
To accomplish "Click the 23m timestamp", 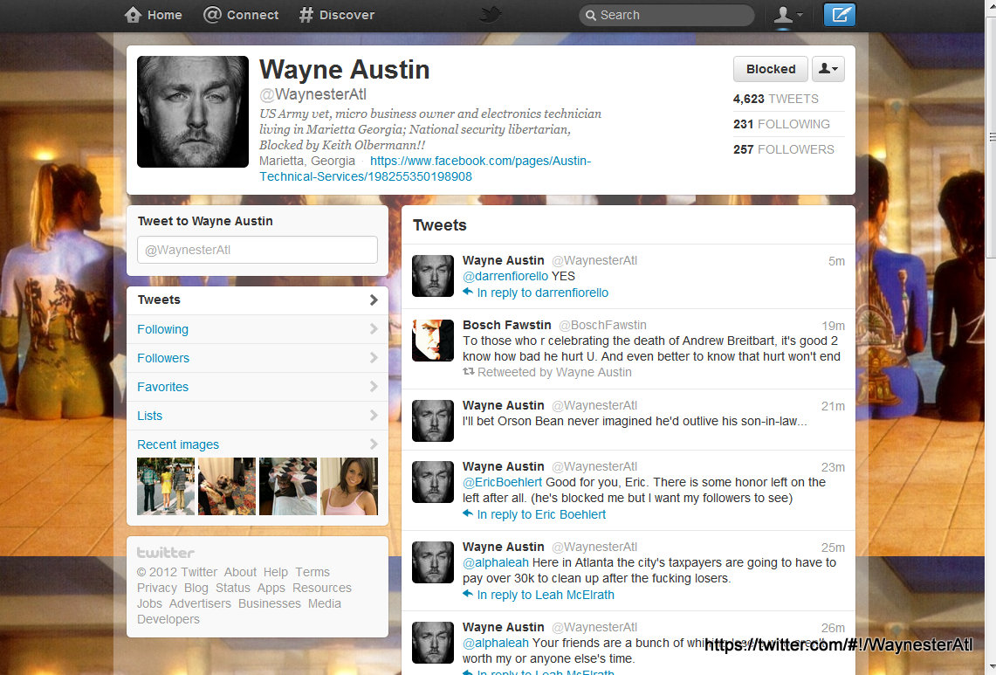I will pos(833,467).
